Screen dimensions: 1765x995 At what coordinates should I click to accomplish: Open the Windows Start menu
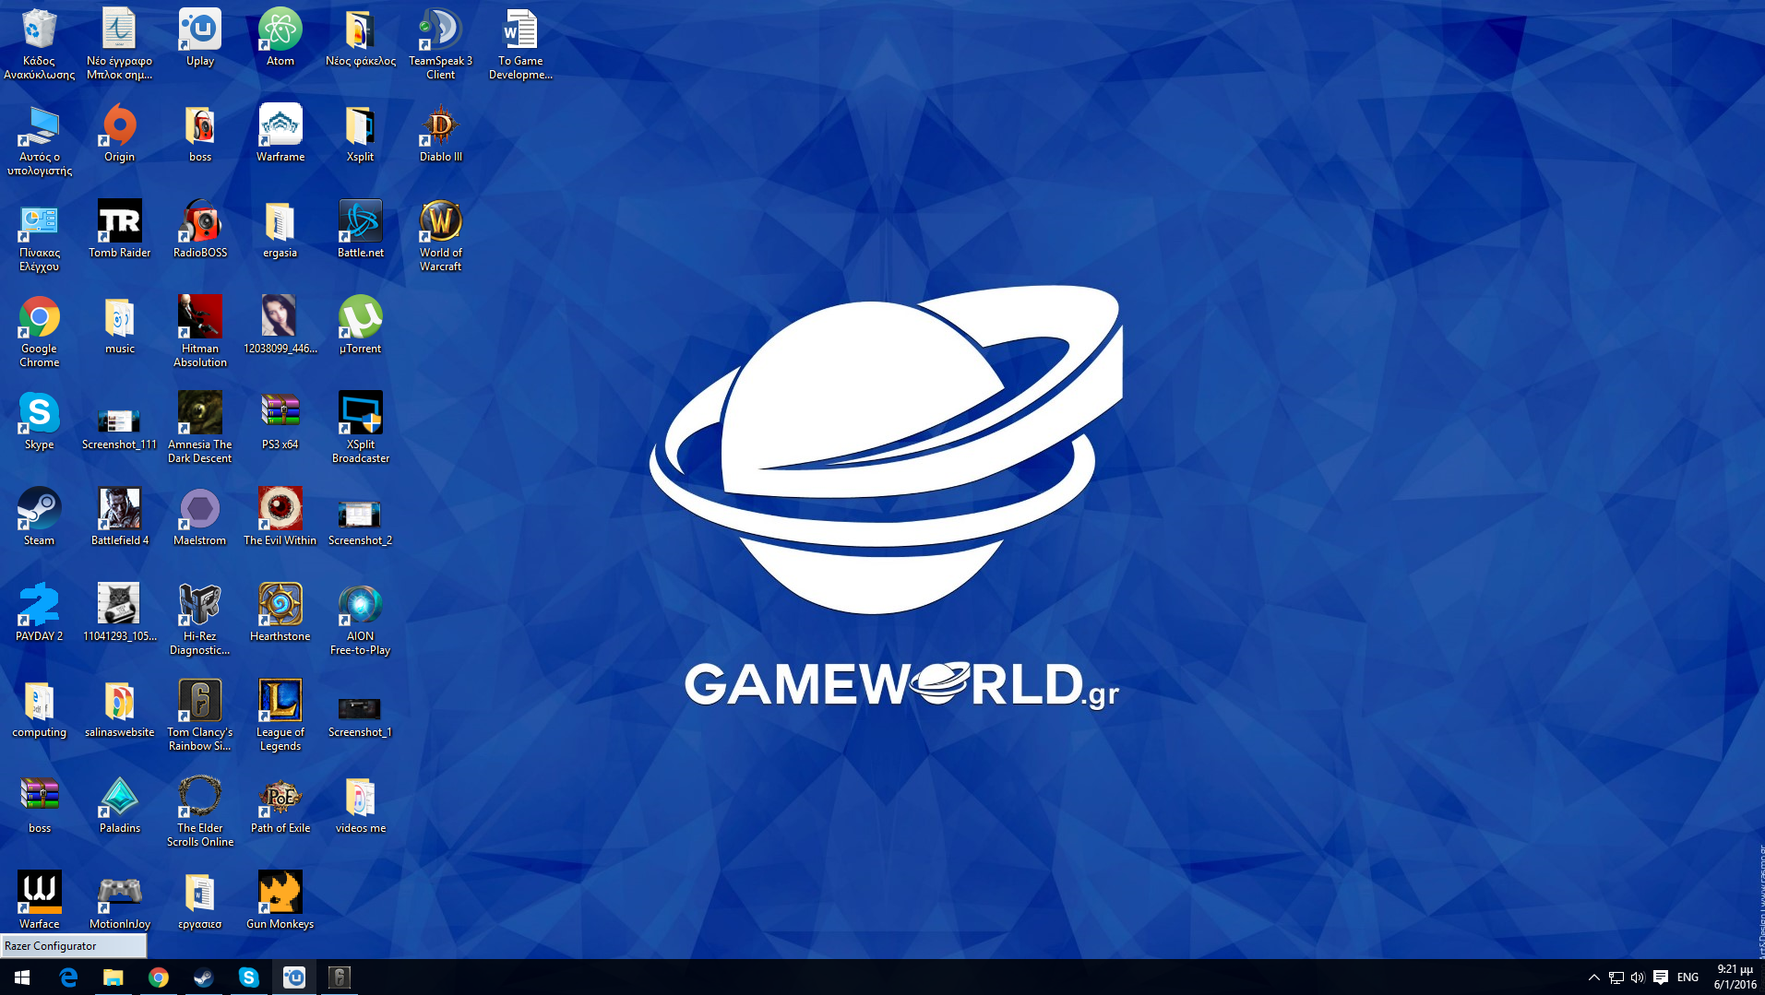pyautogui.click(x=22, y=977)
